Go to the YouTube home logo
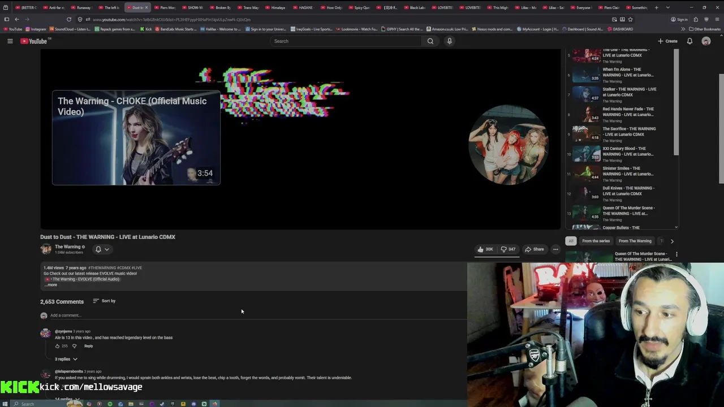Screen dimensions: 724x407 [x=34, y=41]
